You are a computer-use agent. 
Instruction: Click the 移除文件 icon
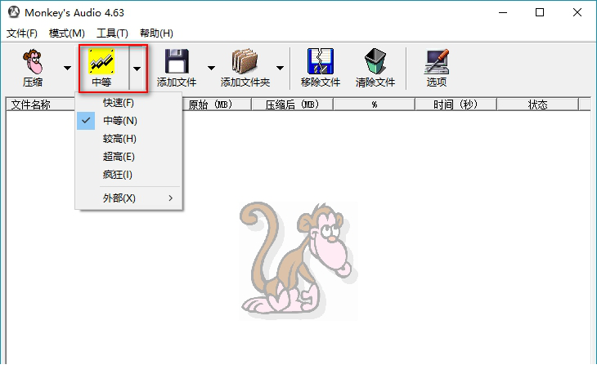tap(320, 63)
